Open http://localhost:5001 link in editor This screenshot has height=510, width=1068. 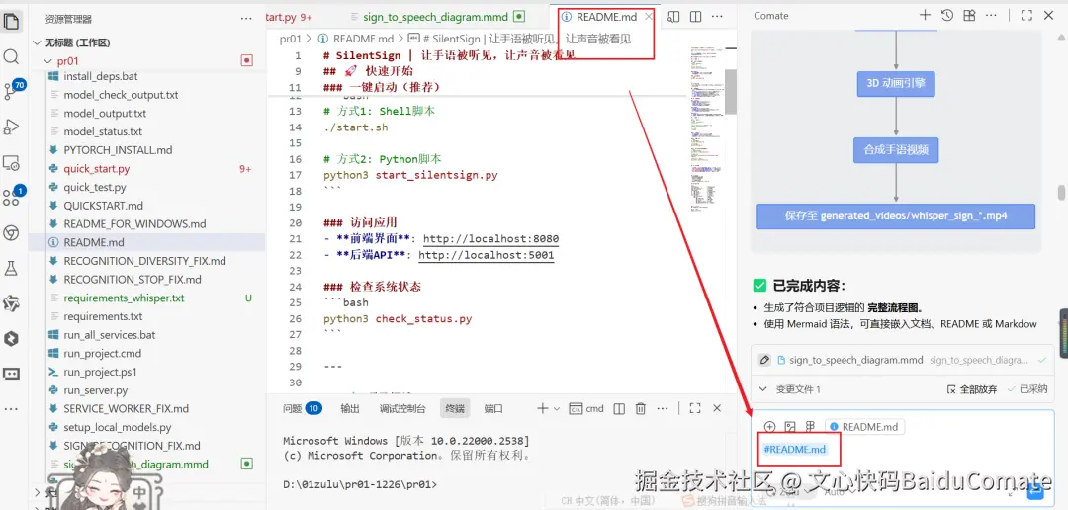click(486, 255)
